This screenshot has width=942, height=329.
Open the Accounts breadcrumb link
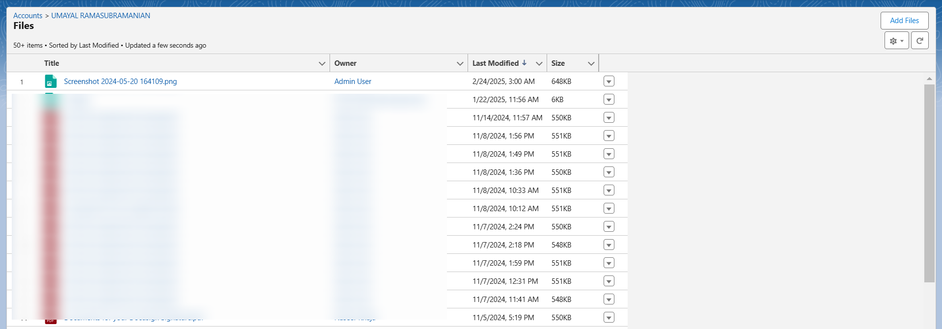tap(28, 16)
